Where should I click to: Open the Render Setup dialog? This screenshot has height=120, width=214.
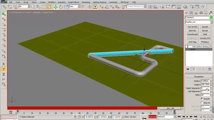coord(192,7)
